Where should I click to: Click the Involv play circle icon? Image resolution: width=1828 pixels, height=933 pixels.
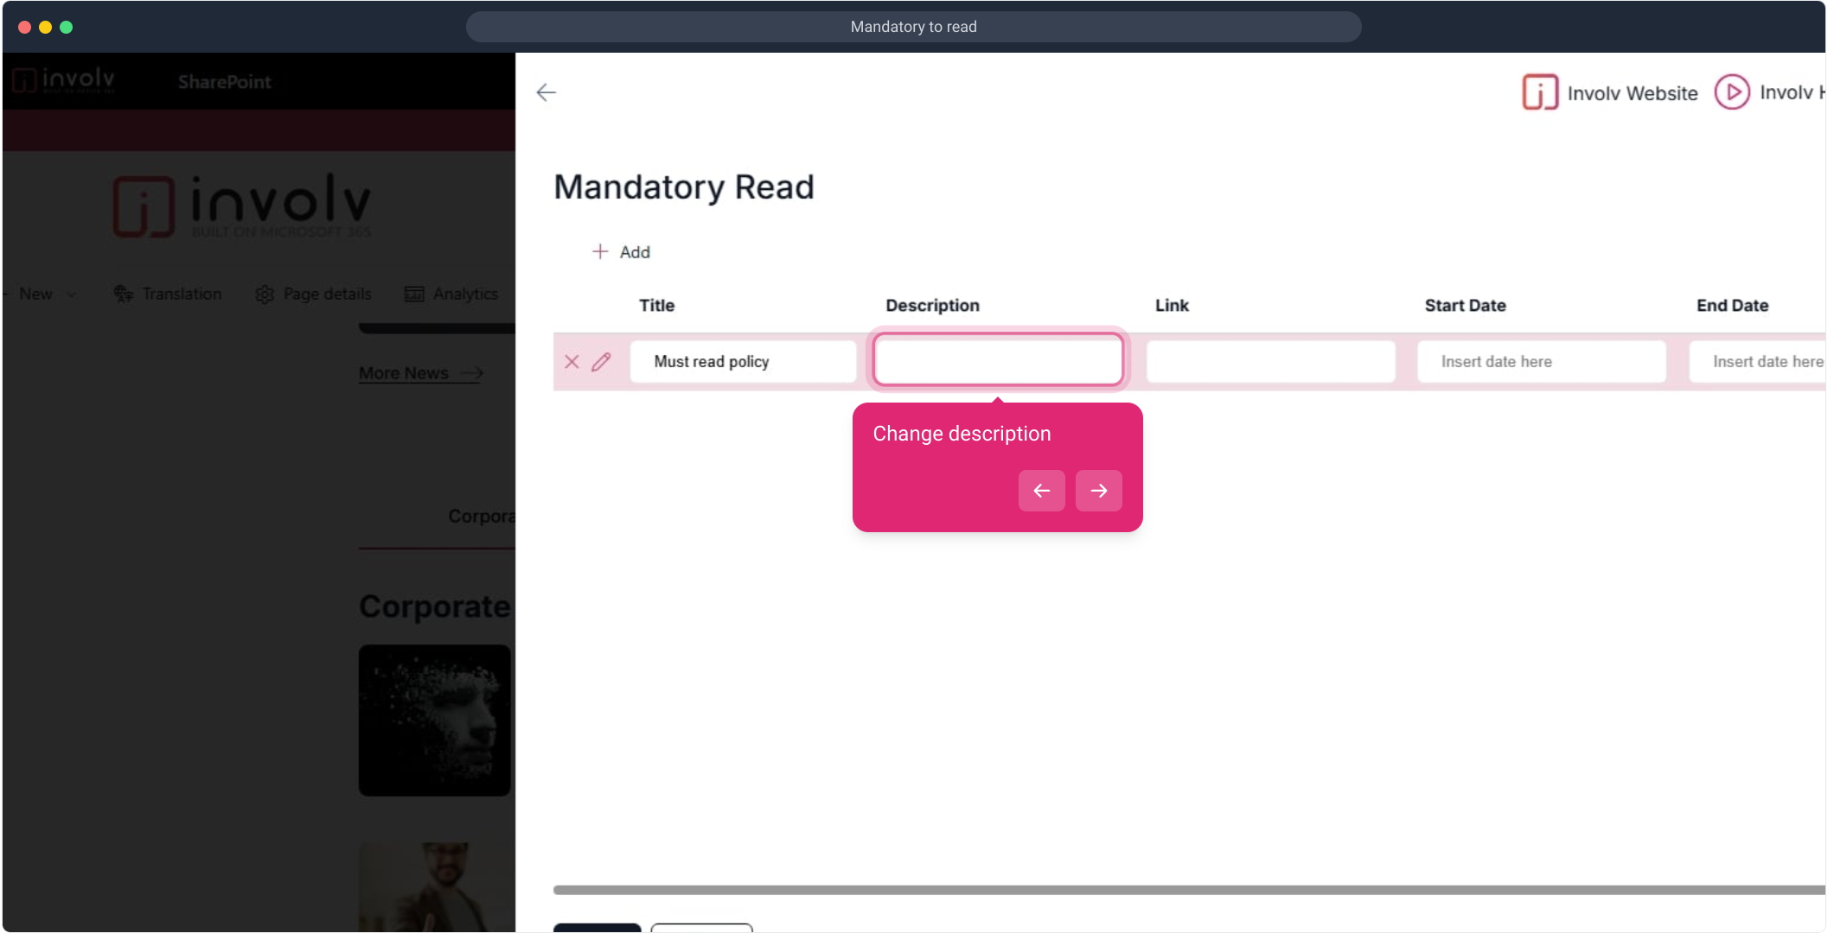1732,92
